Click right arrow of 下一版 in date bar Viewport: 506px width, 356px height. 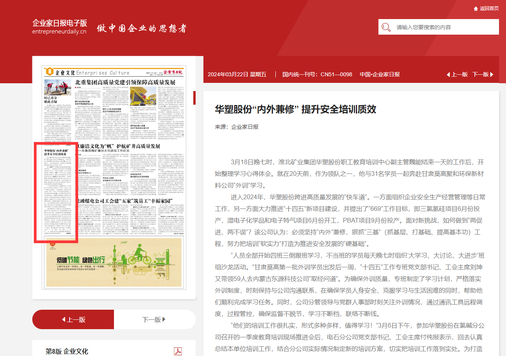click(492, 74)
